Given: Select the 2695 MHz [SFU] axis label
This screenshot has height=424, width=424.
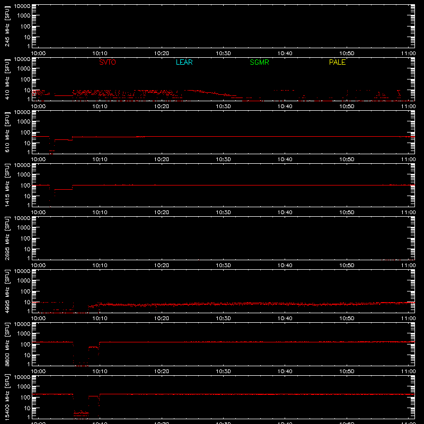Looking at the screenshot, I should 7,238.
